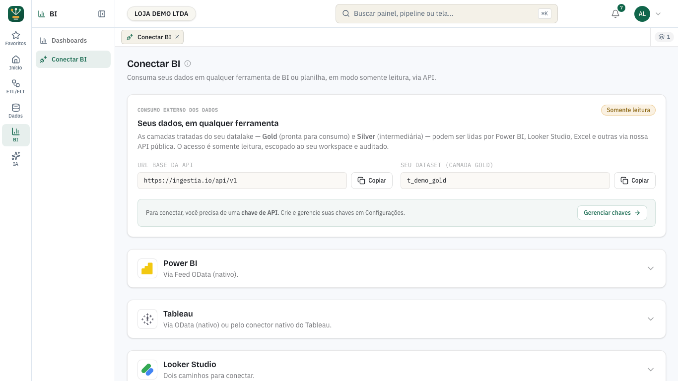Click the "SEU DATASET (CAMADA GOLD)" label
The width and height of the screenshot is (678, 381).
[x=447, y=165]
